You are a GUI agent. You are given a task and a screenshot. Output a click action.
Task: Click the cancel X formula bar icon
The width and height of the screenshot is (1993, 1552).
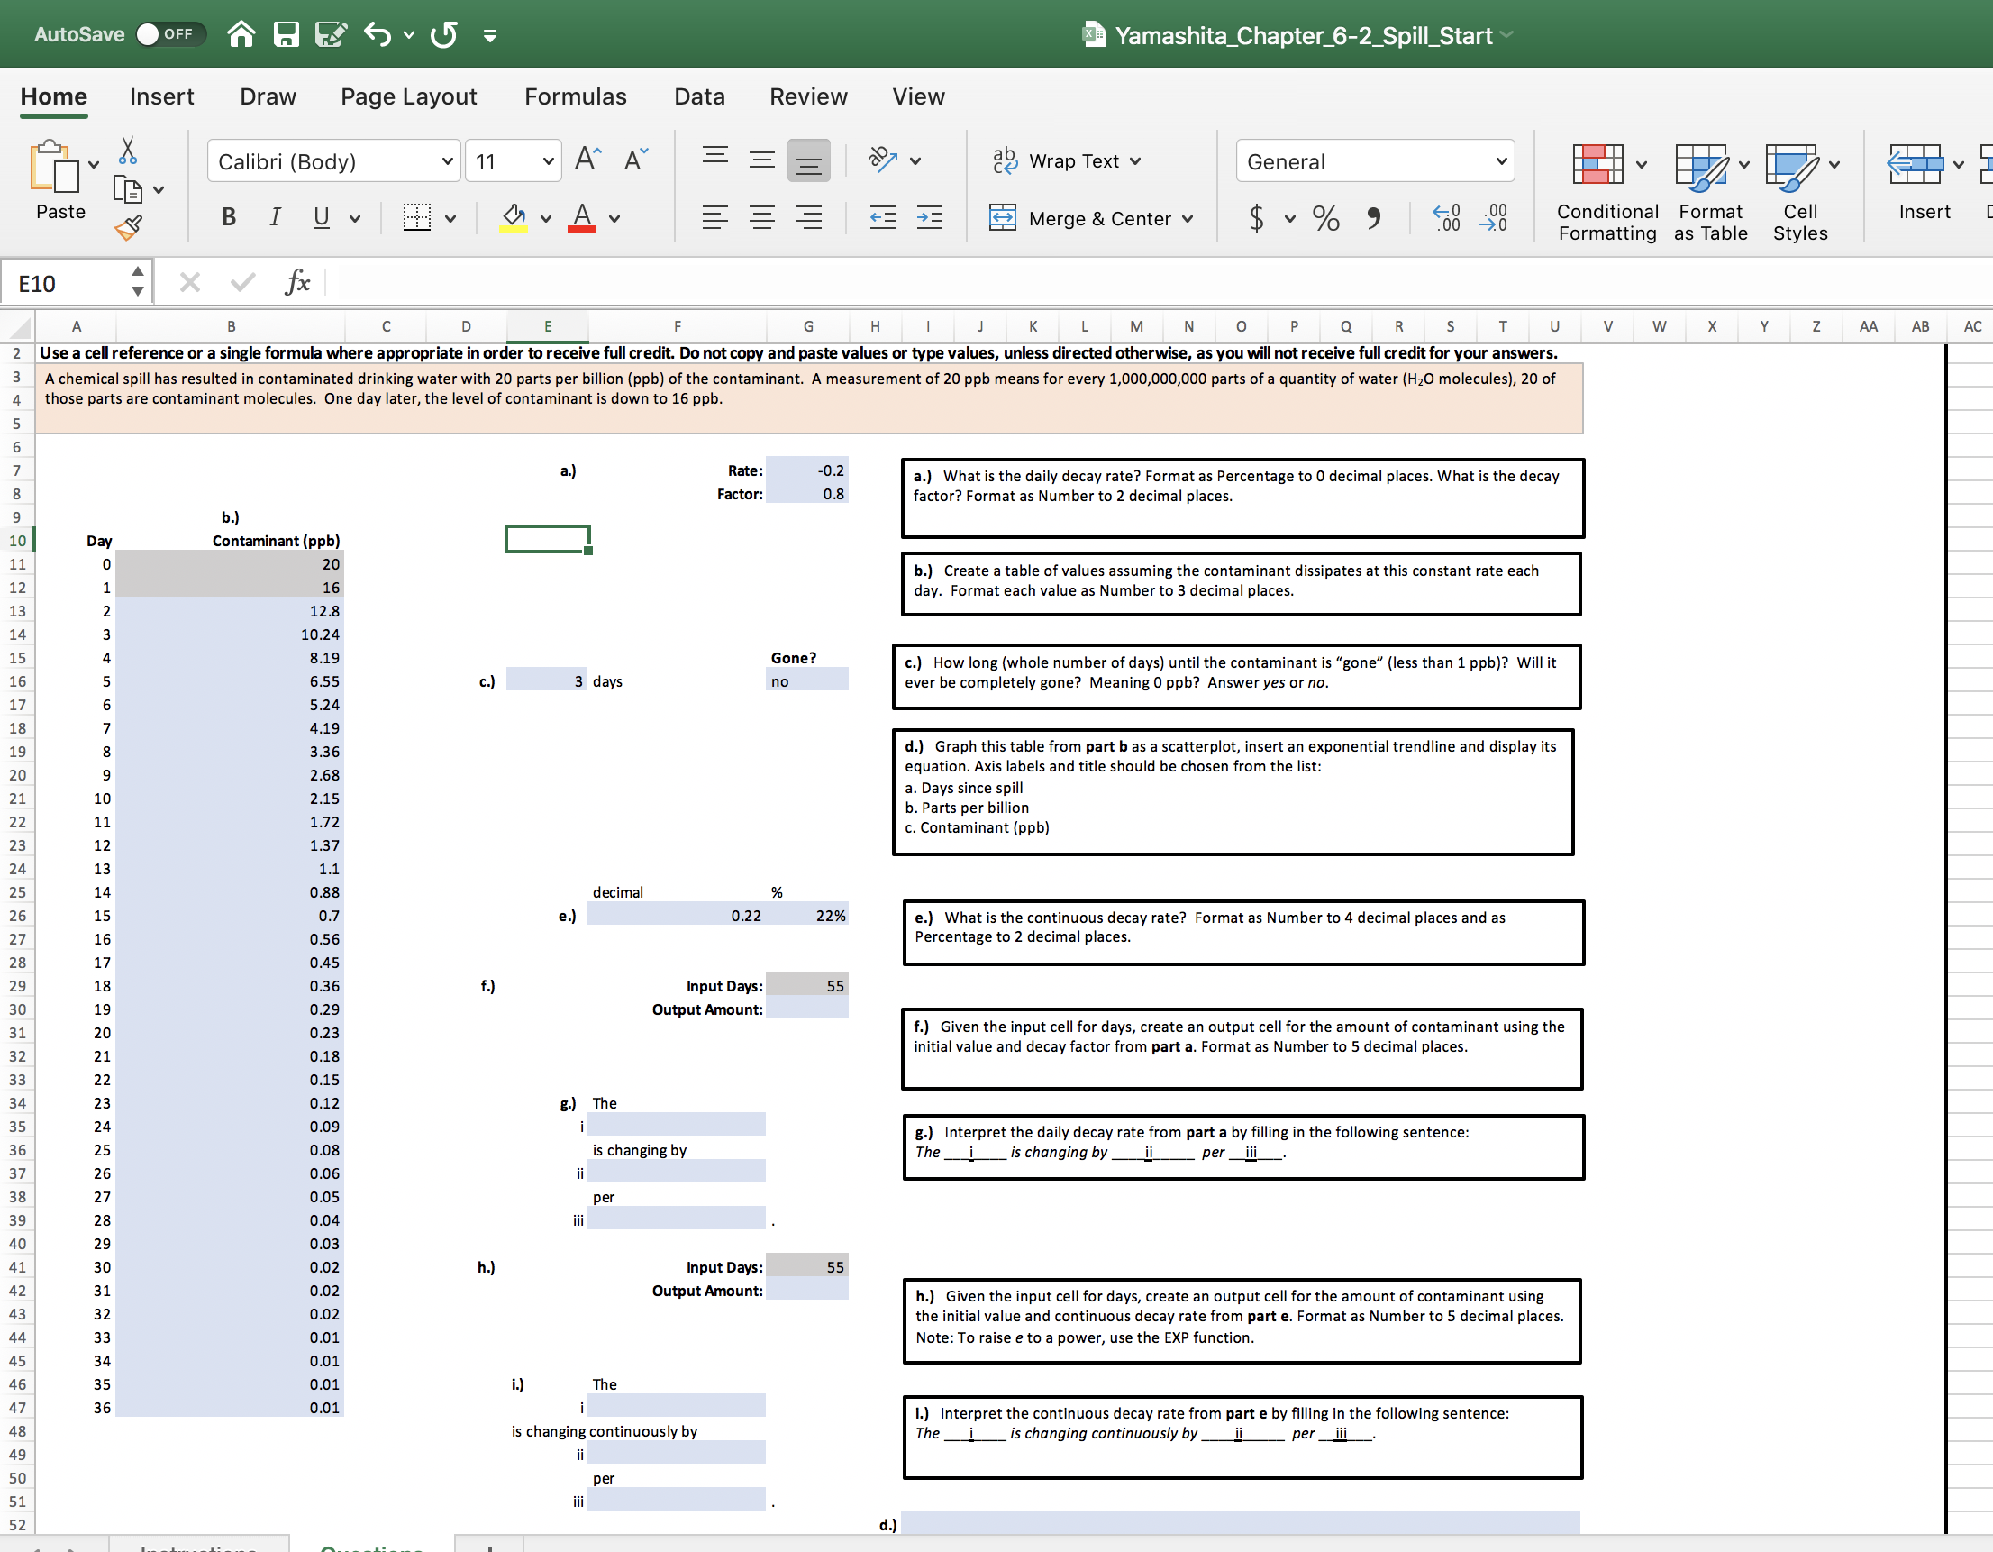pos(190,282)
